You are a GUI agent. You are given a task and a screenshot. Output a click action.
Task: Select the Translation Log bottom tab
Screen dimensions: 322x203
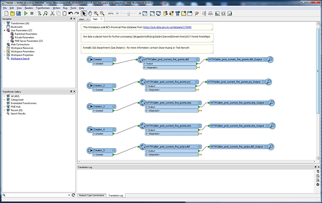point(116,195)
